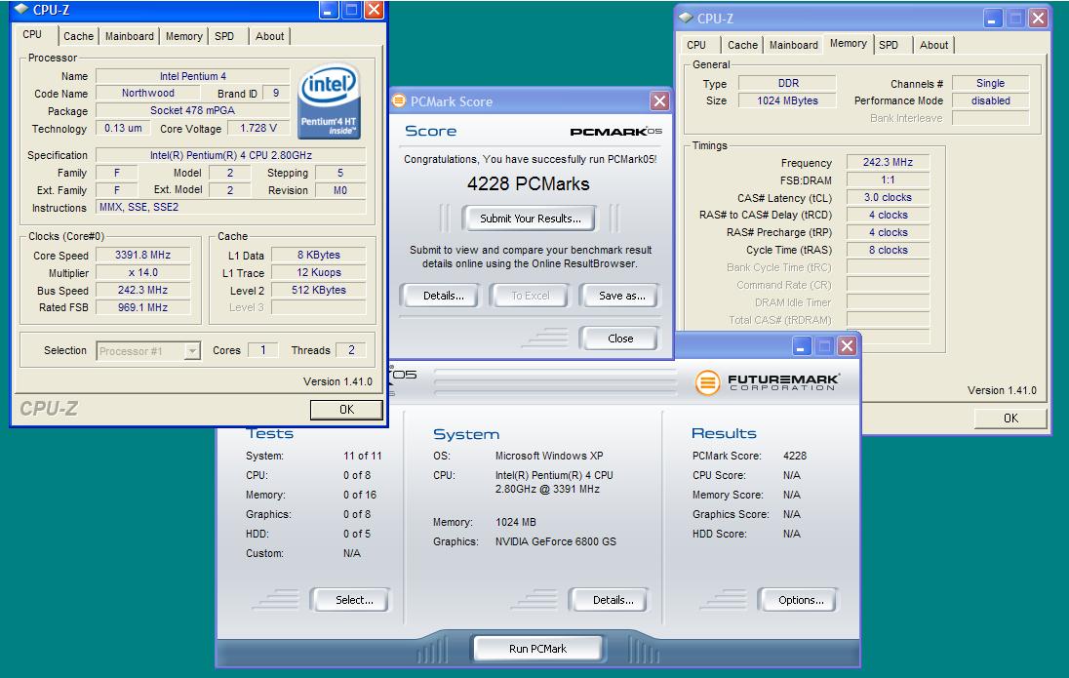Click the CPU-Z title icon in left window

point(21,10)
